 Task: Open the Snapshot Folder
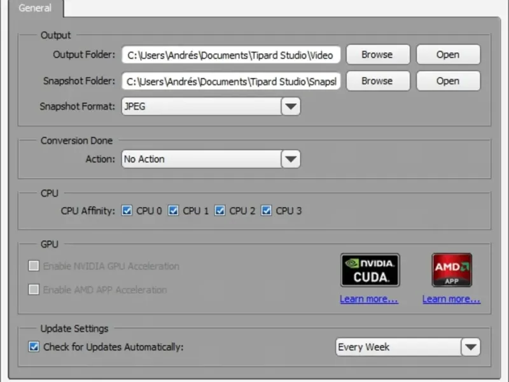[x=448, y=81]
